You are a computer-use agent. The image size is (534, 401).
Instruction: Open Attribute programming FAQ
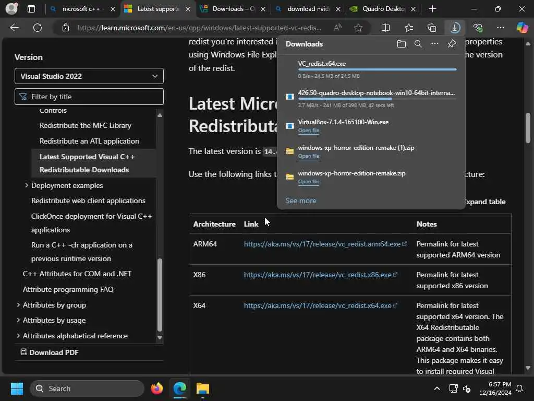point(68,289)
